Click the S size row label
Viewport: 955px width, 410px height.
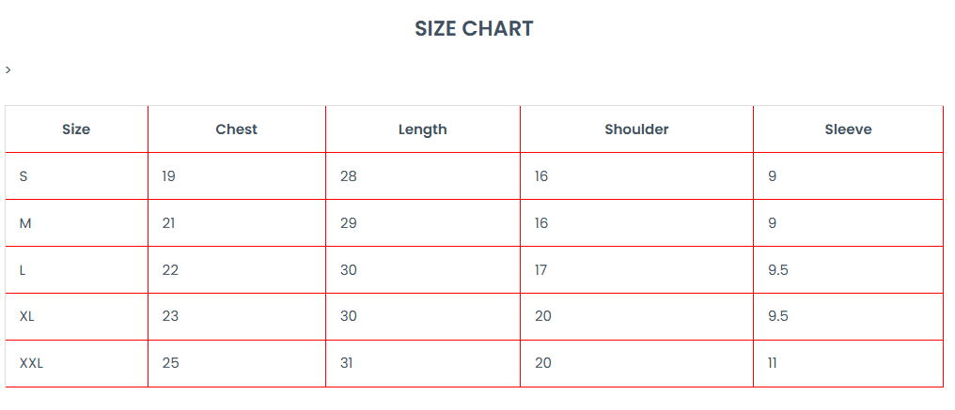pyautogui.click(x=23, y=176)
